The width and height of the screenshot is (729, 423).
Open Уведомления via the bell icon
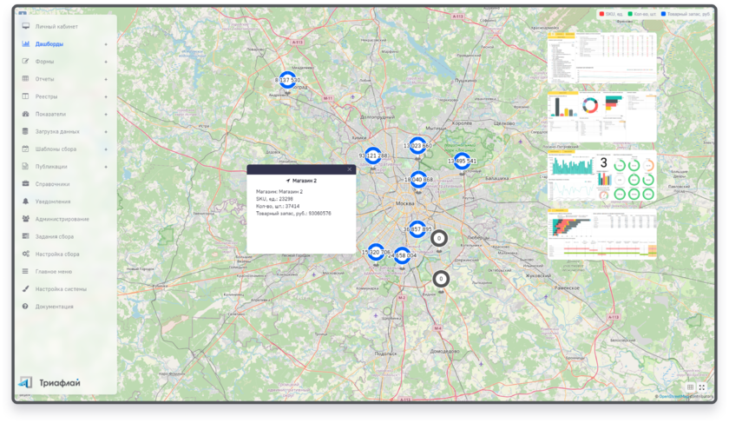(26, 202)
